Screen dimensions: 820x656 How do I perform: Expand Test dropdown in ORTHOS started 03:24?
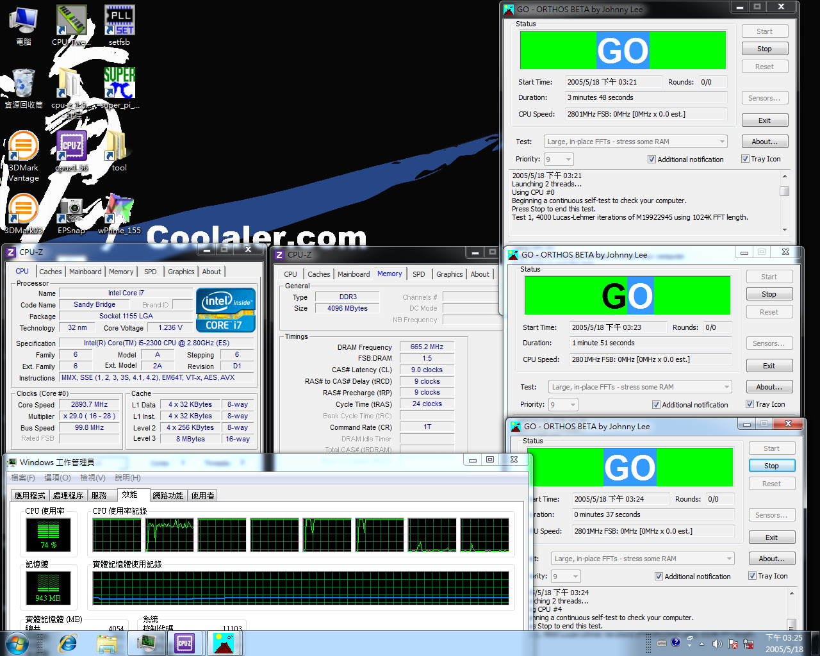click(x=729, y=559)
